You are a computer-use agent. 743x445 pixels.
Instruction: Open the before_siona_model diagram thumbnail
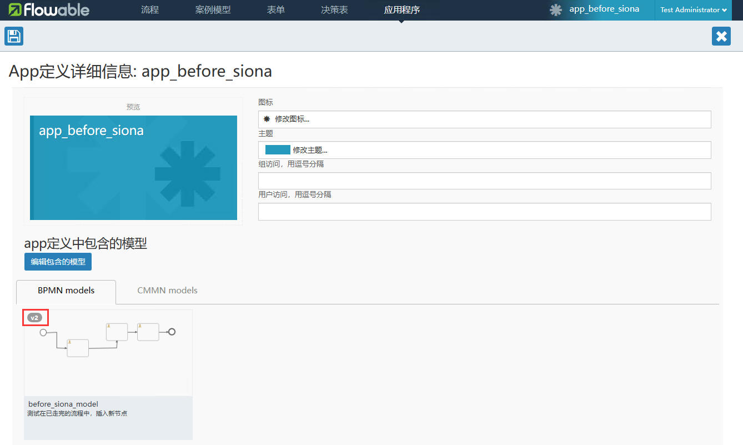tap(108, 353)
